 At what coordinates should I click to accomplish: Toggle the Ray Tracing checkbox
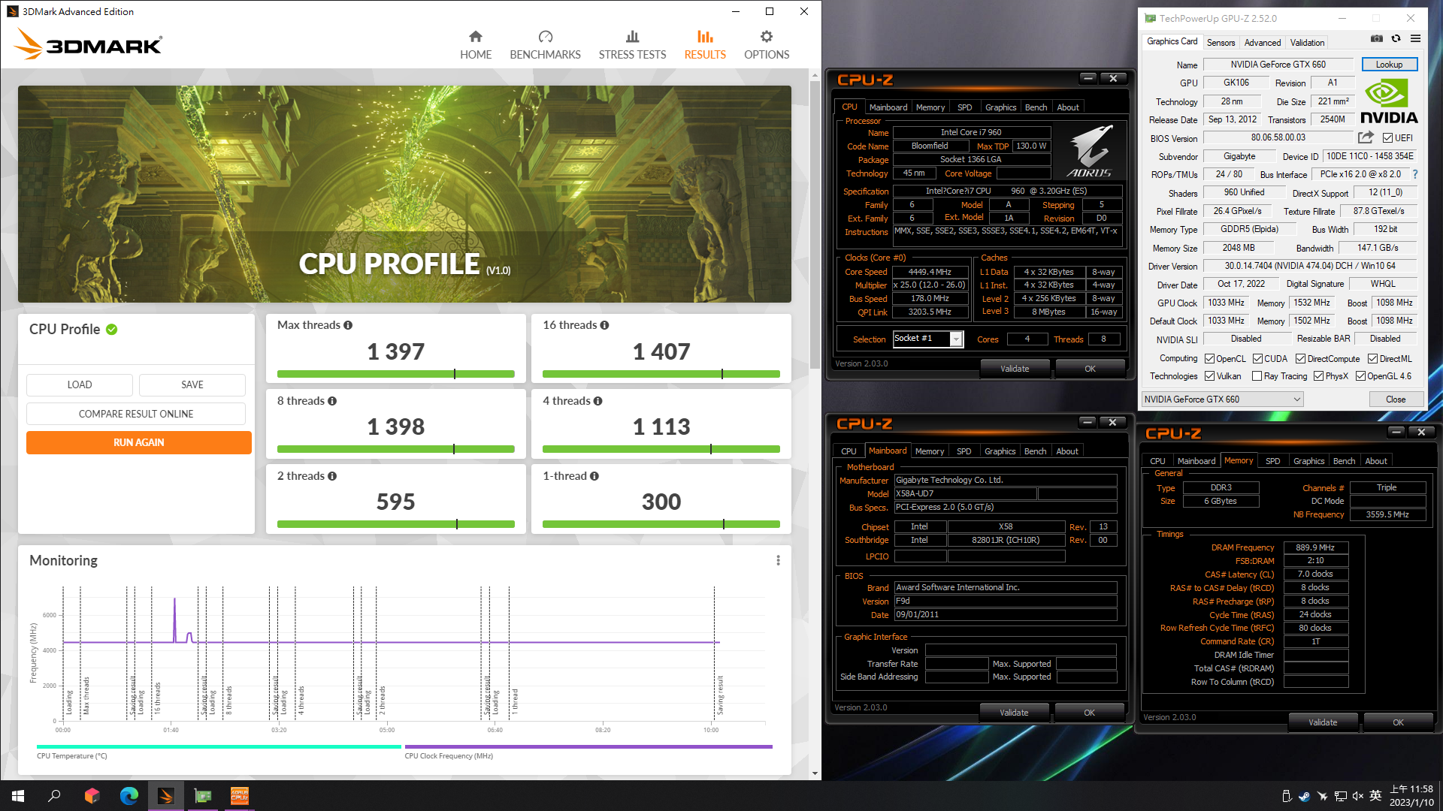click(x=1257, y=376)
